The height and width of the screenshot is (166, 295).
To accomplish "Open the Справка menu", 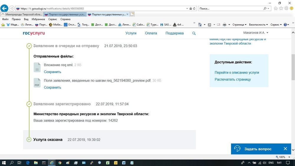I will click(65, 19).
